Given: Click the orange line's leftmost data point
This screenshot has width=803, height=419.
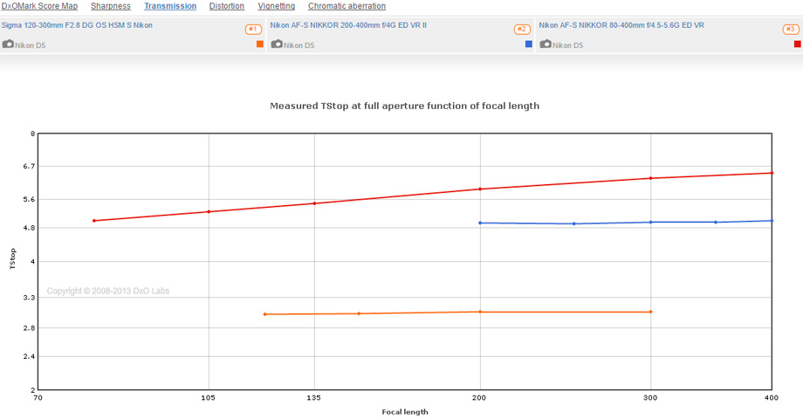Looking at the screenshot, I should pyautogui.click(x=264, y=314).
